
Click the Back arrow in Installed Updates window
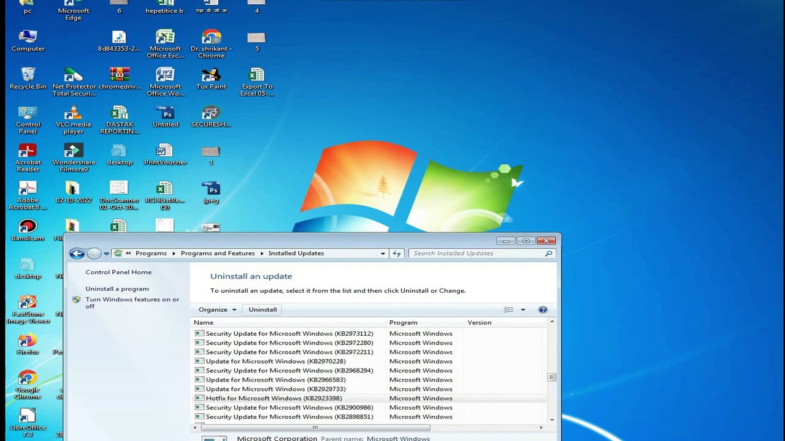[77, 254]
